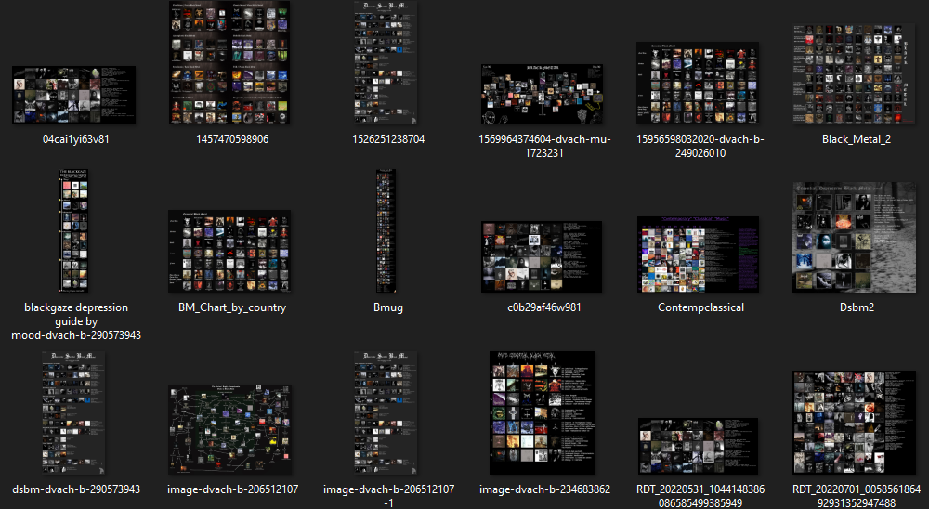Screen dimensions: 929x509
Task: Select the image-dvach-b-206512107 map thumbnail
Action: [x=229, y=430]
